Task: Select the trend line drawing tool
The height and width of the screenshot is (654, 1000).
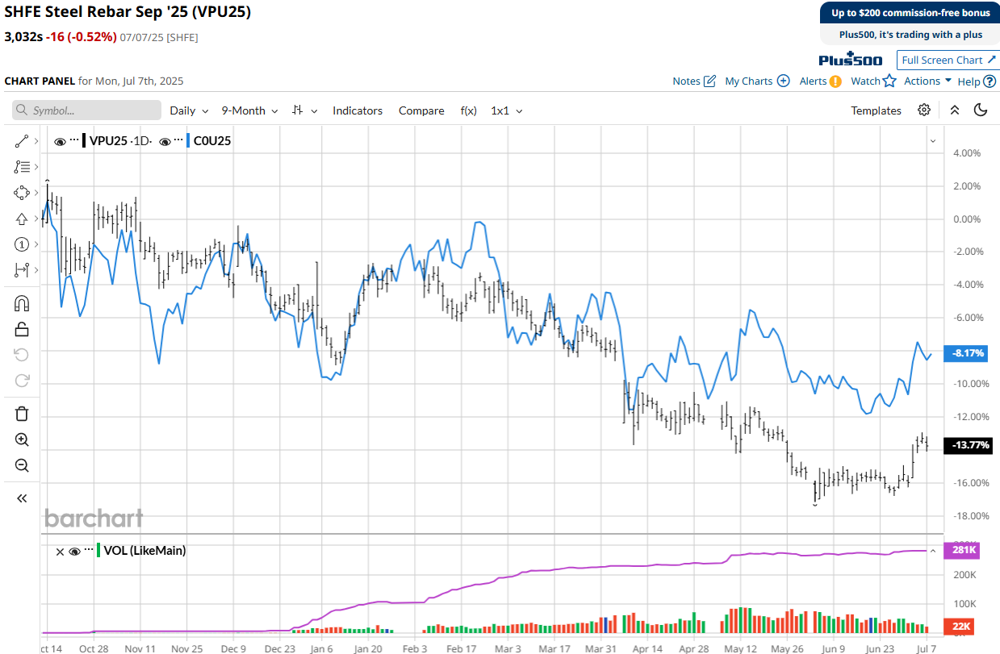Action: (x=22, y=141)
